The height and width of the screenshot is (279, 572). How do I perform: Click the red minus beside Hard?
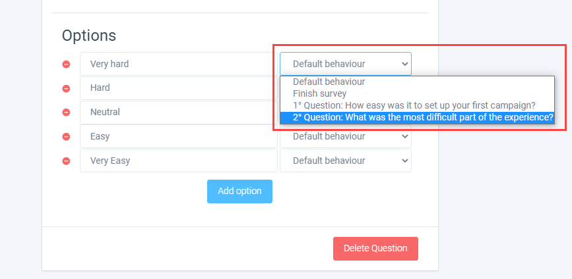[x=66, y=88]
